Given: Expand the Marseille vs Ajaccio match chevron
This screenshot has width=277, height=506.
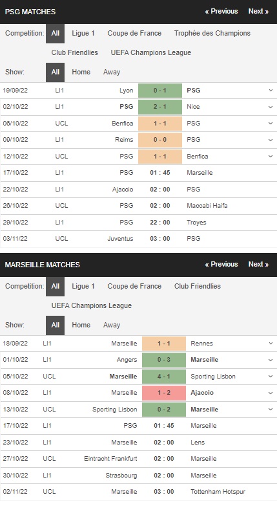Looking at the screenshot, I should [x=271, y=393].
